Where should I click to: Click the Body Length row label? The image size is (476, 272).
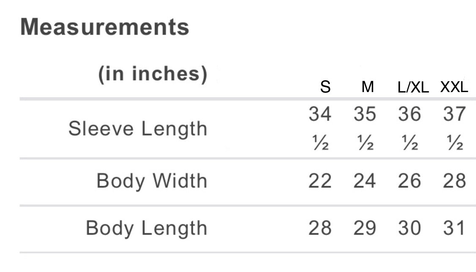point(146,228)
